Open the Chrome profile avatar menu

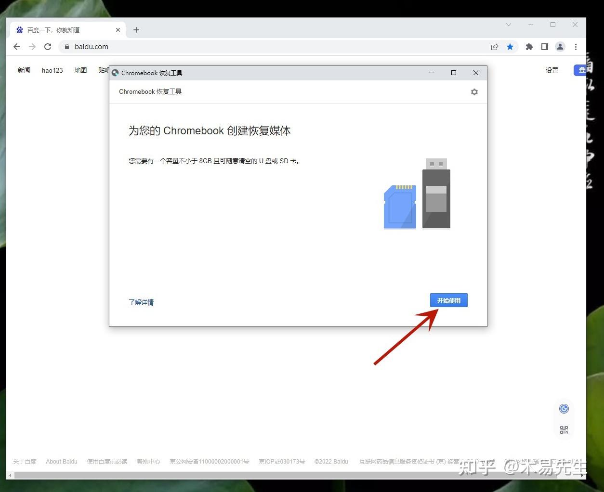[x=560, y=47]
